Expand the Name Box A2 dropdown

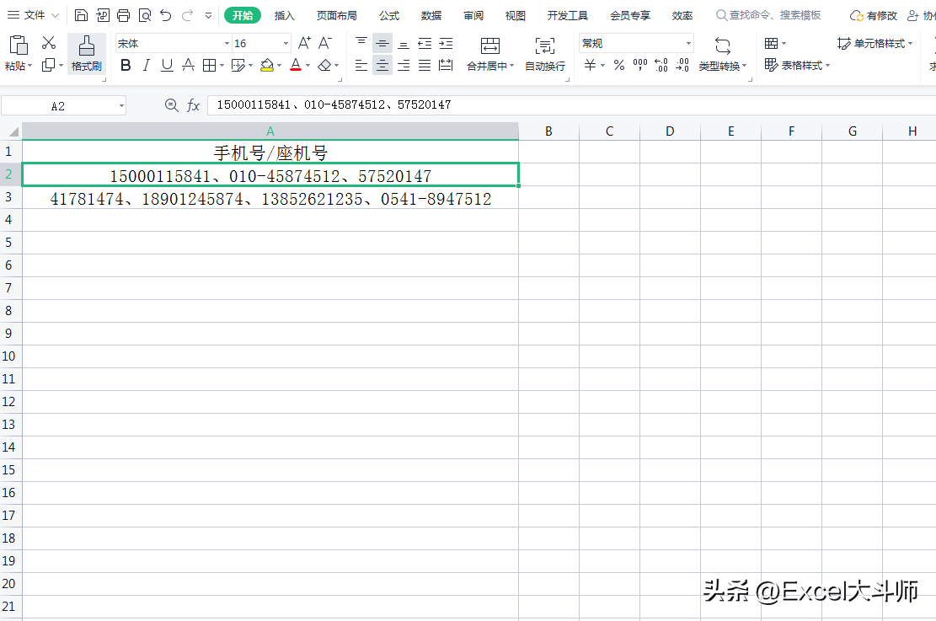[x=121, y=106]
